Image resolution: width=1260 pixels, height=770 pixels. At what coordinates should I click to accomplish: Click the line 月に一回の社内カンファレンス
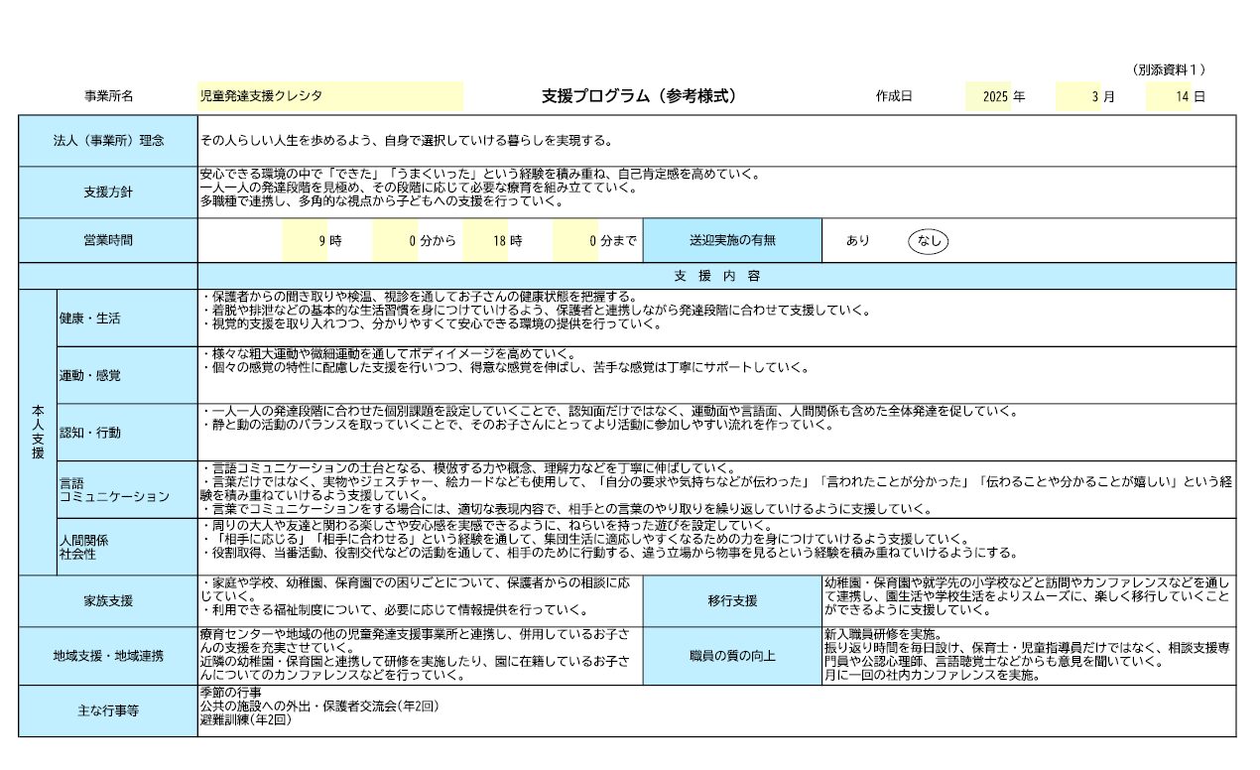[x=933, y=676]
